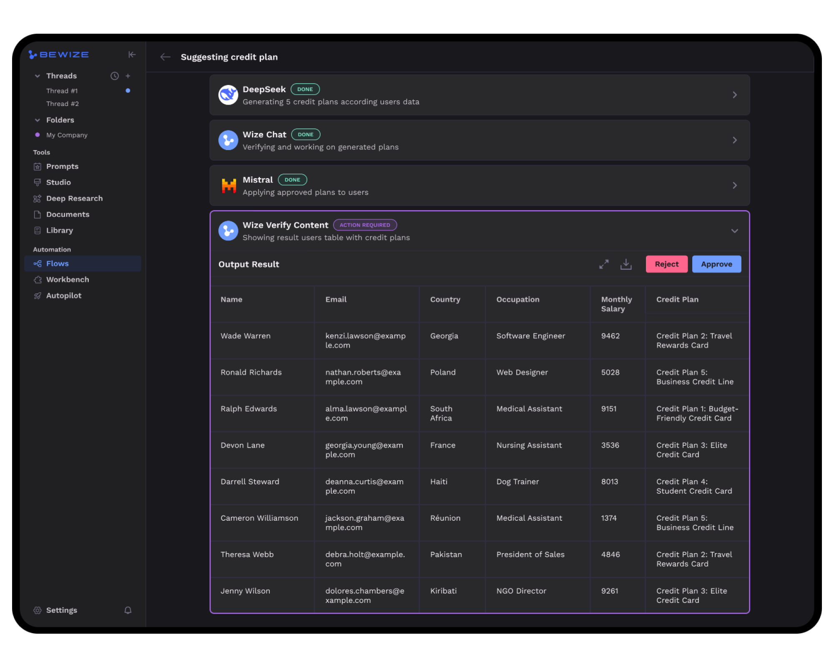This screenshot has height=667, width=834.
Task: Expand the Wize Chat step
Action: [734, 140]
